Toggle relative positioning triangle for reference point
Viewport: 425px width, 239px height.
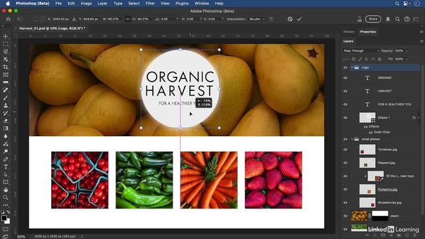click(x=74, y=19)
